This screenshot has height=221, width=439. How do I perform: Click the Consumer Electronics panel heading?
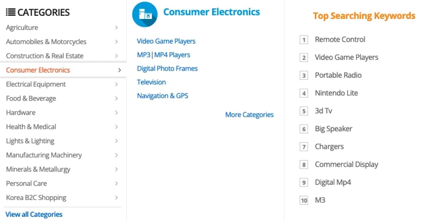pyautogui.click(x=212, y=12)
